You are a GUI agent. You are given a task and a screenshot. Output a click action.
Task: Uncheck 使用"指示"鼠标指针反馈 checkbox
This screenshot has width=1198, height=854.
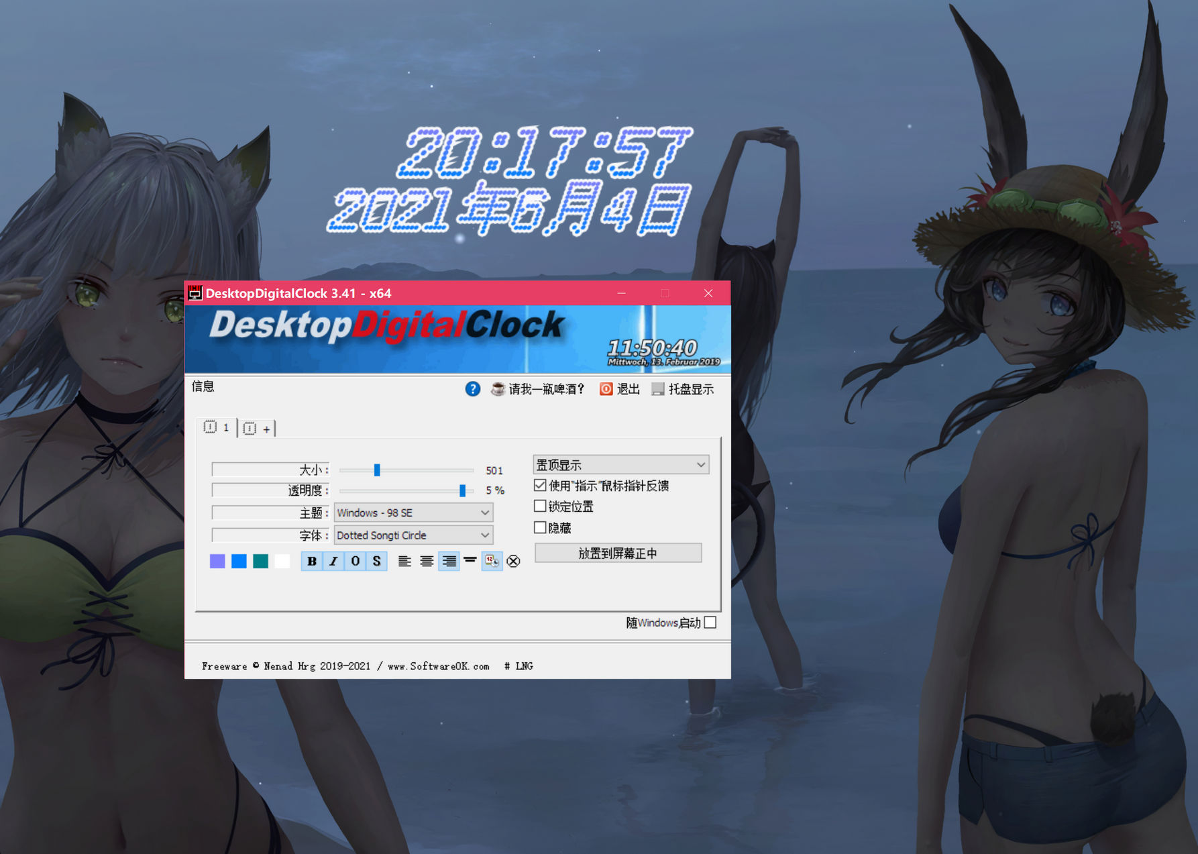(540, 486)
